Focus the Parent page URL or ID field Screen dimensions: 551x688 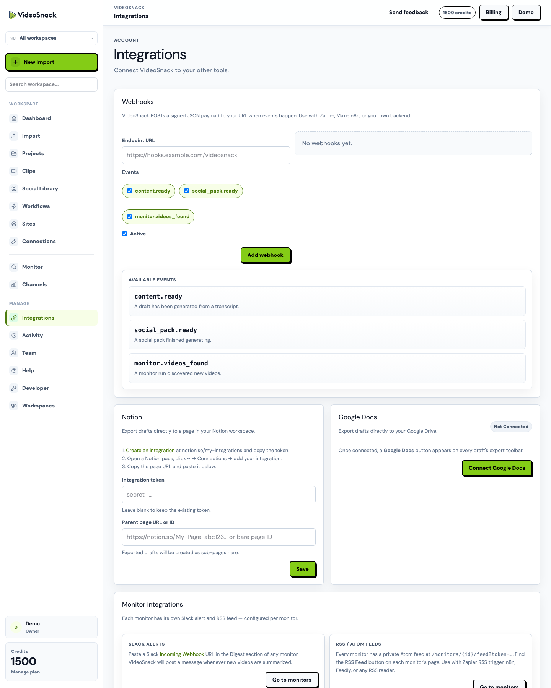[219, 537]
